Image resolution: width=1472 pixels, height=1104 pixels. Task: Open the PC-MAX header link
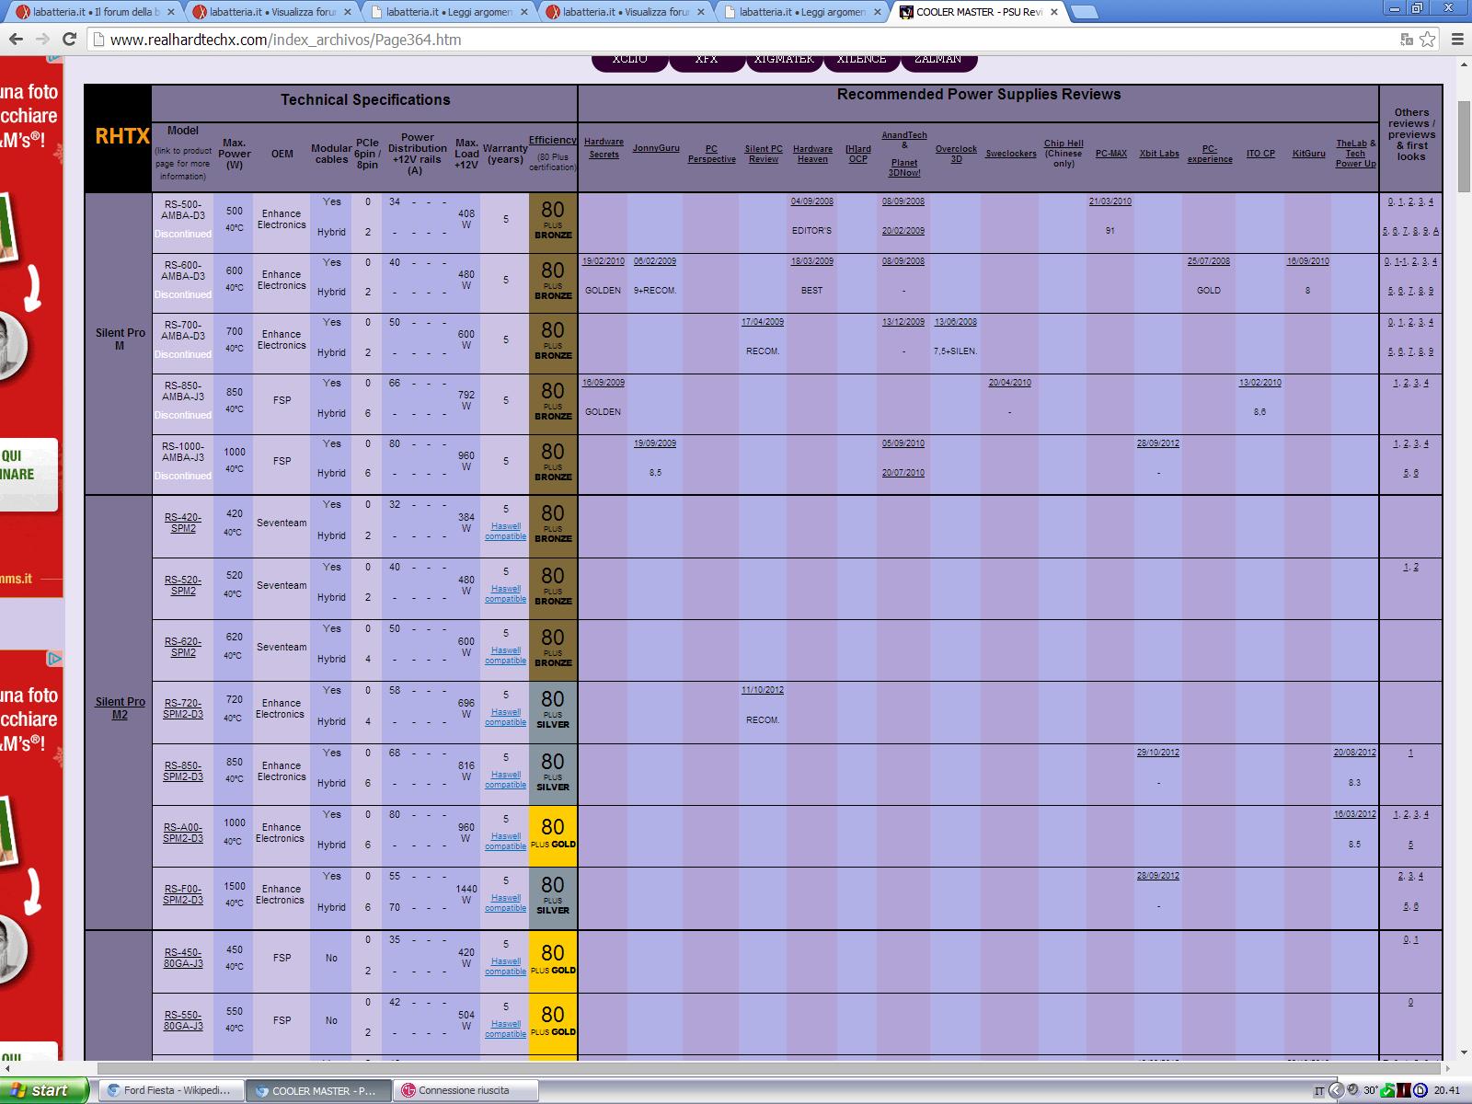pyautogui.click(x=1111, y=154)
